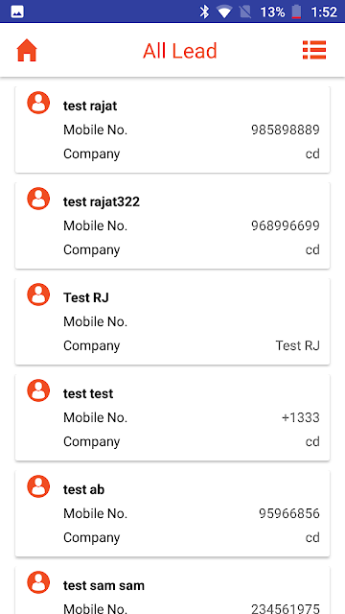Tap mobile number 95966856
Viewport: 345px width, 614px height.
coord(289,513)
